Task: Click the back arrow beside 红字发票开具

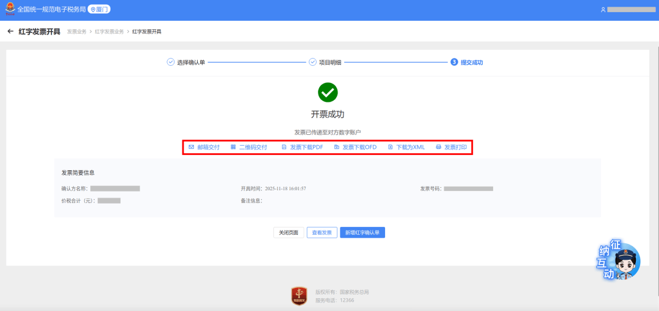Action: click(10, 31)
